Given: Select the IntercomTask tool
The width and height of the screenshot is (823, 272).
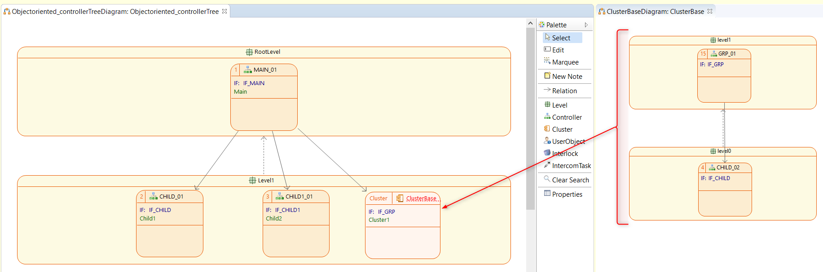Looking at the screenshot, I should [x=571, y=165].
